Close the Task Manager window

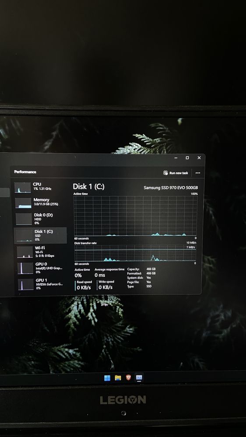199,158
